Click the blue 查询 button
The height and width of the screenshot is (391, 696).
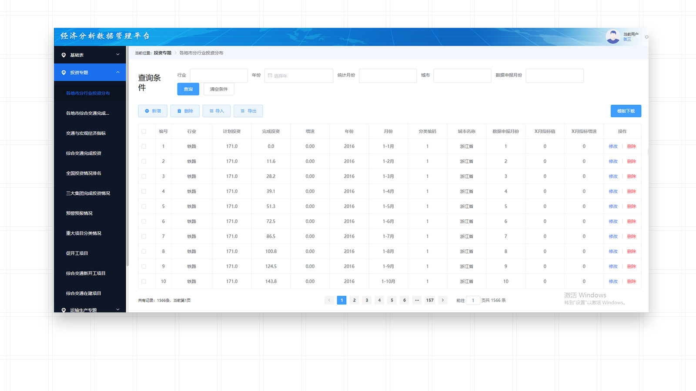pos(188,89)
